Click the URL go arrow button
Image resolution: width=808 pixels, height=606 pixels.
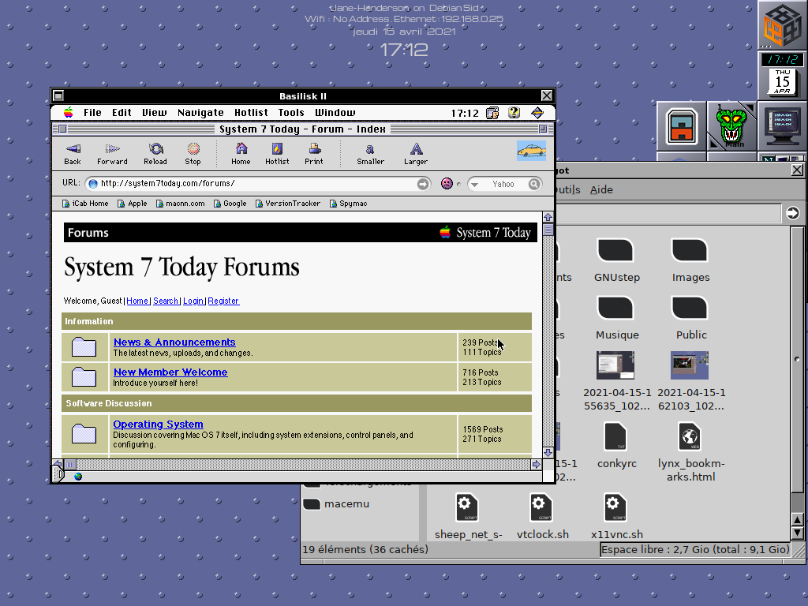[x=423, y=184]
